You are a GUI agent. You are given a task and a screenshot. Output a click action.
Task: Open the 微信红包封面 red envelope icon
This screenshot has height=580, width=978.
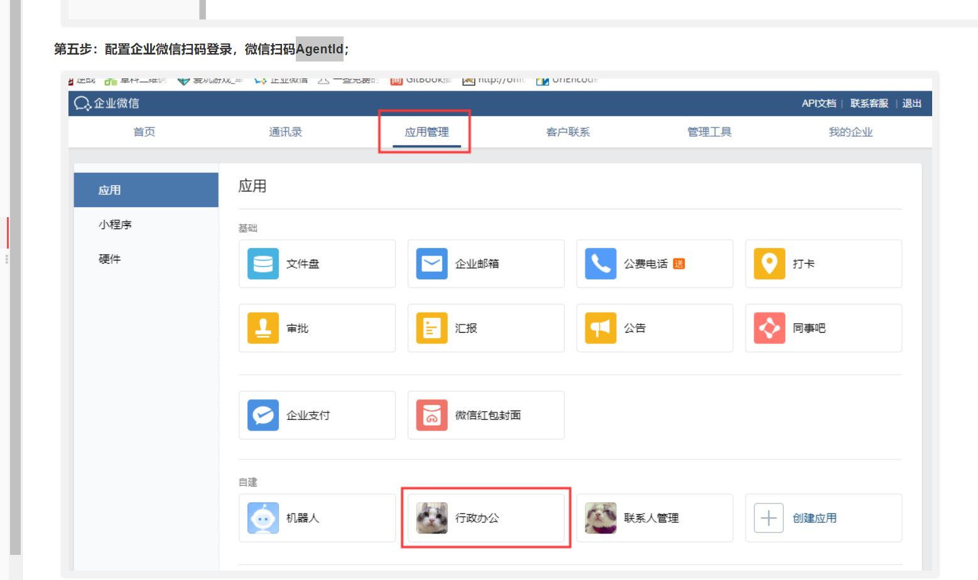[x=432, y=415]
